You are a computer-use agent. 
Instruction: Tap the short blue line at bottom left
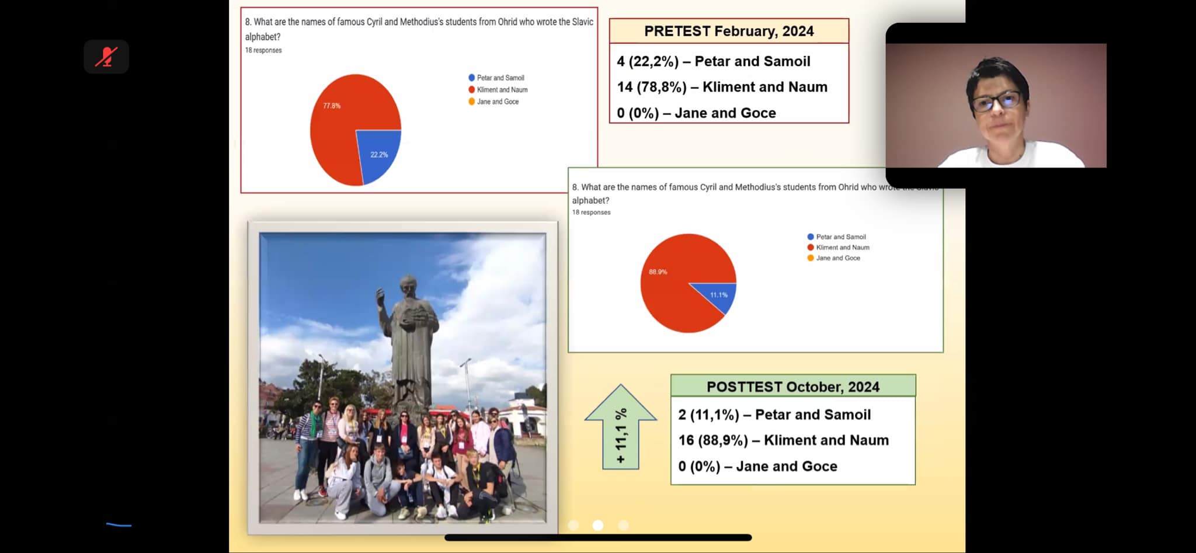pyautogui.click(x=119, y=525)
